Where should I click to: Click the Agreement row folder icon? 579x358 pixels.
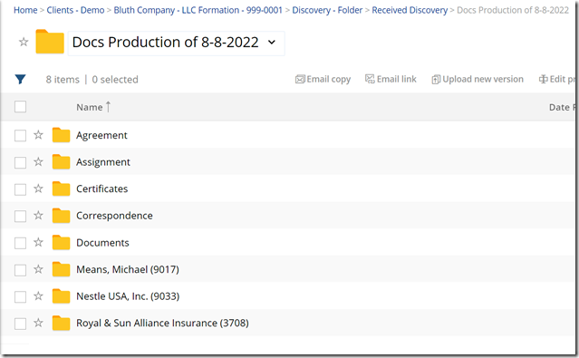[x=61, y=135]
